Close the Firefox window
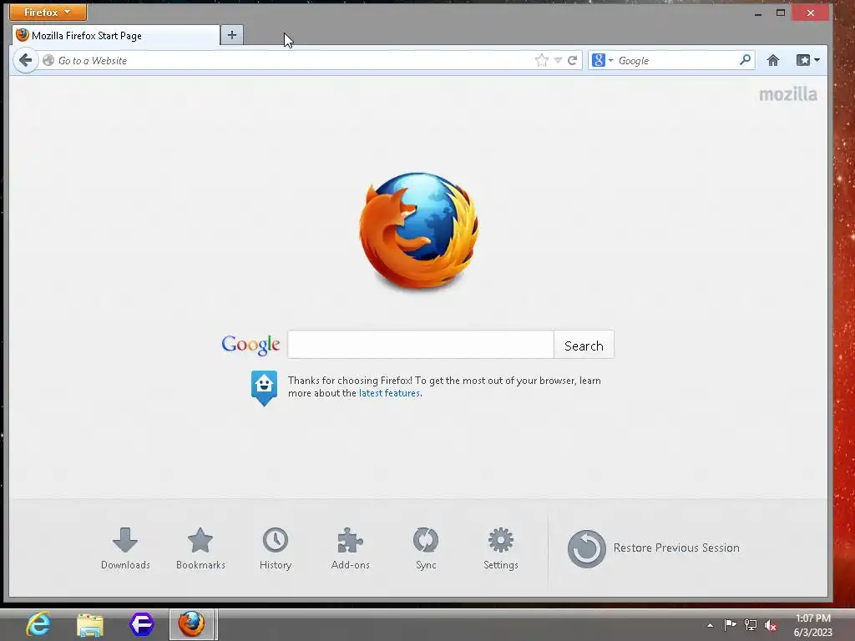Viewport: 855px width, 641px height. click(811, 13)
